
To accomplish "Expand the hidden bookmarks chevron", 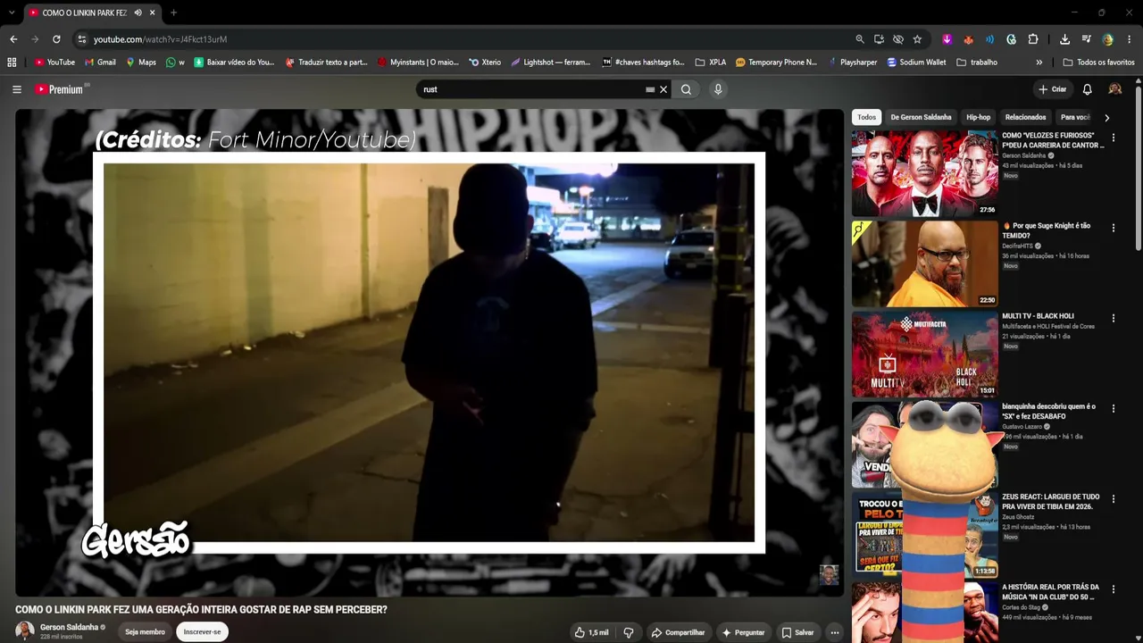I will 1039,63.
